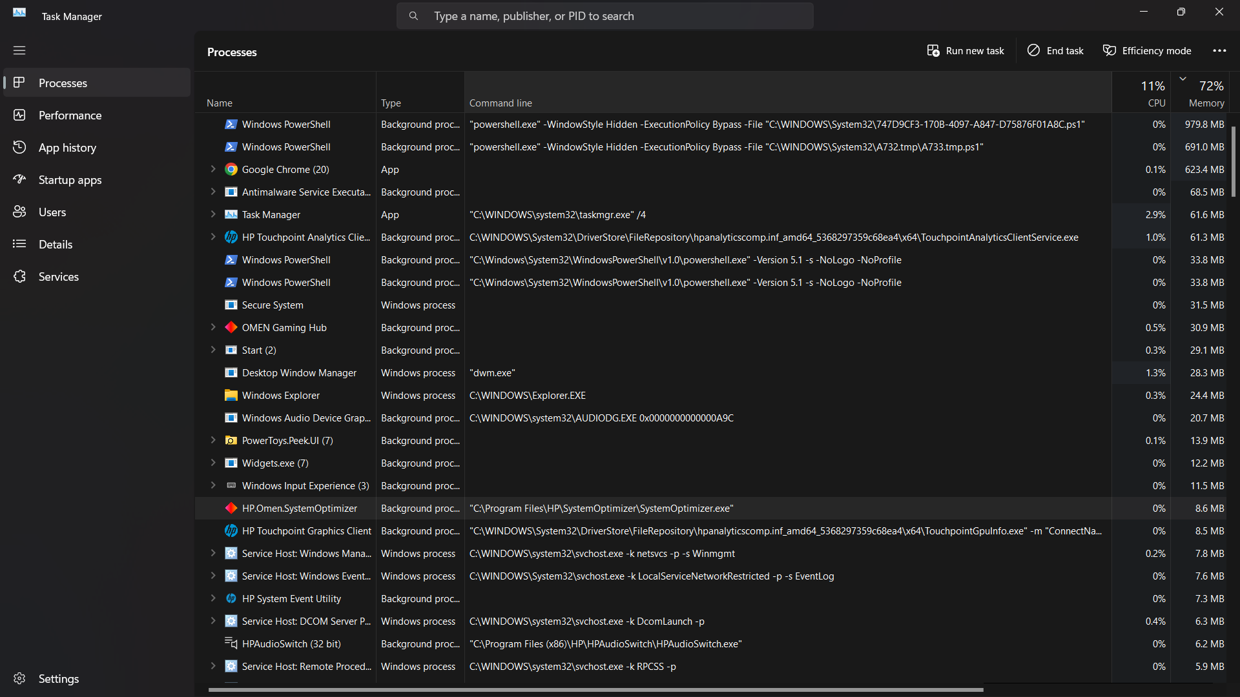This screenshot has width=1240, height=697.
Task: Switch to the App history page
Action: pyautogui.click(x=97, y=147)
